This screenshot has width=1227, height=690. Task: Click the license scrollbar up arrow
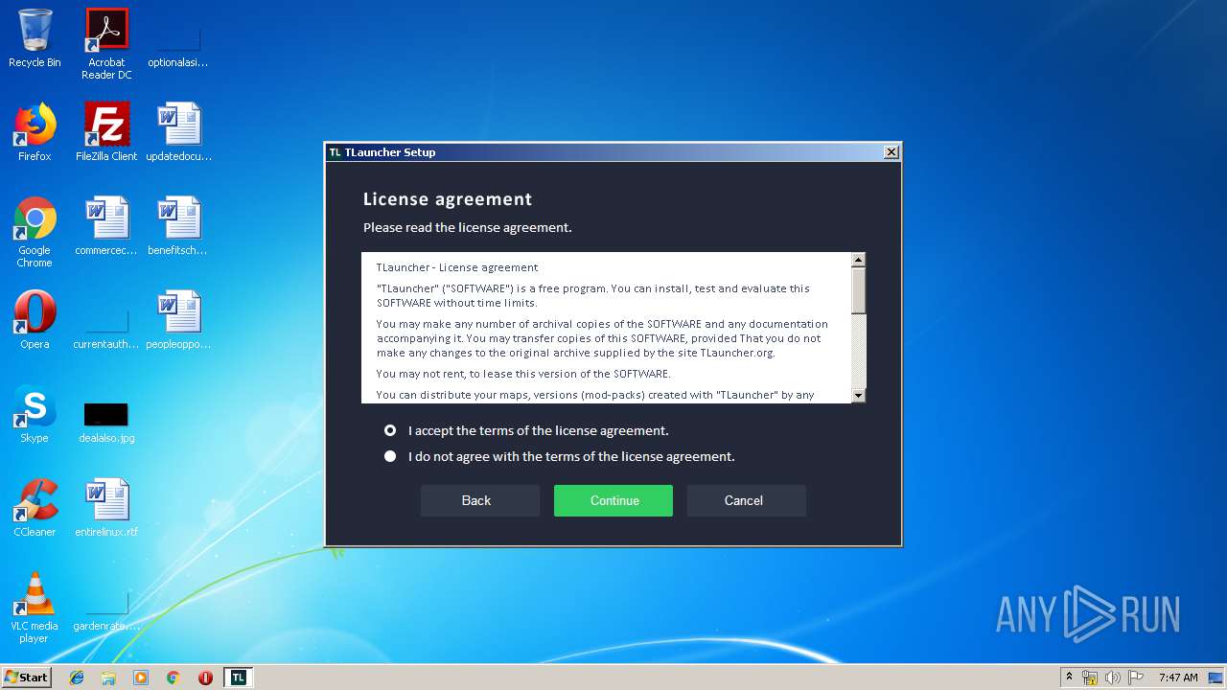pyautogui.click(x=859, y=260)
